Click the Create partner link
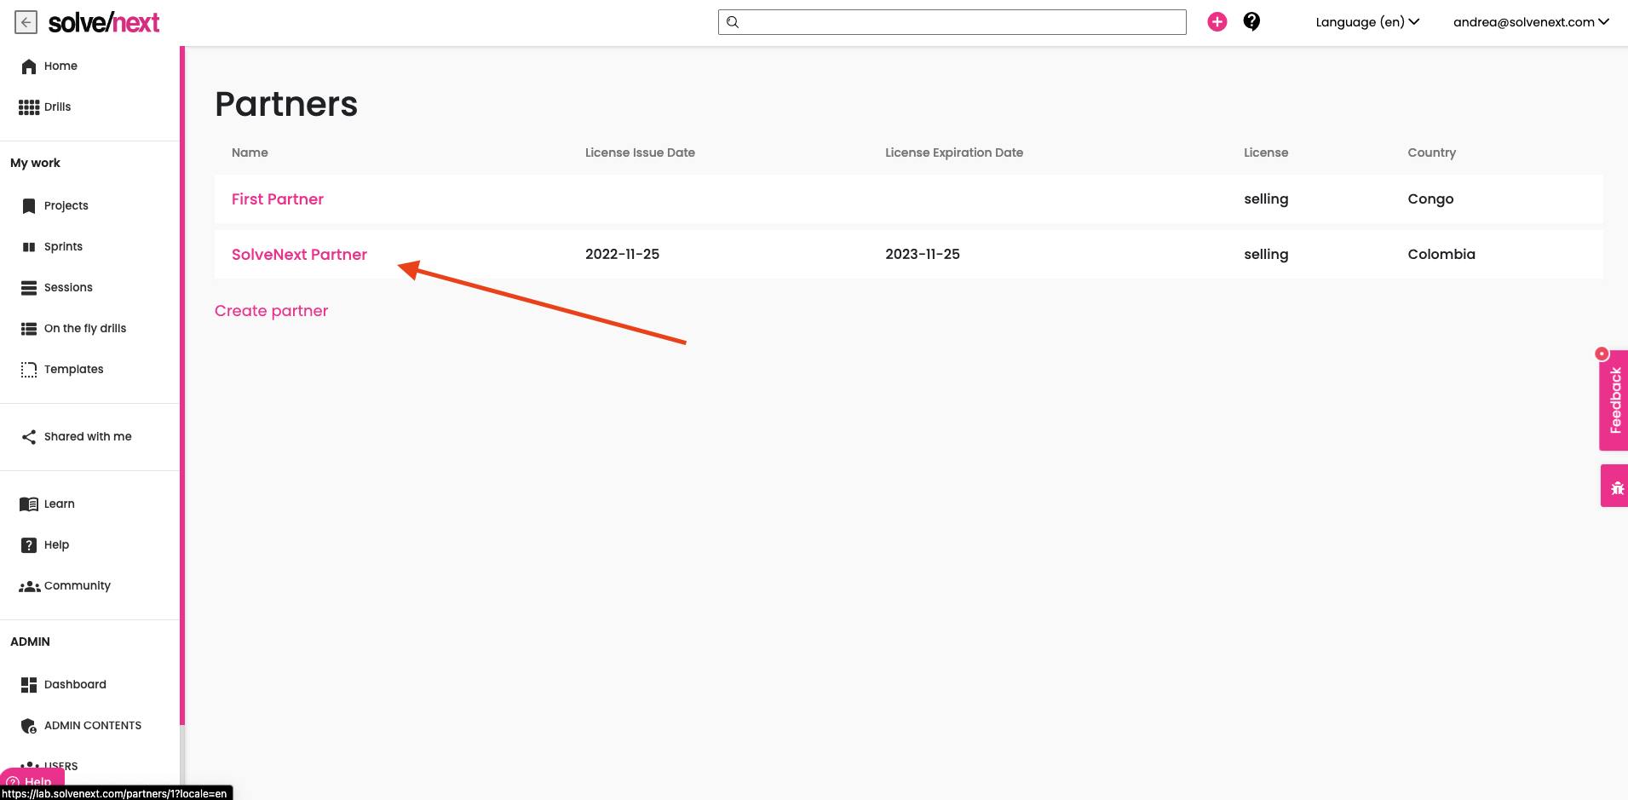This screenshot has height=800, width=1628. 271,311
